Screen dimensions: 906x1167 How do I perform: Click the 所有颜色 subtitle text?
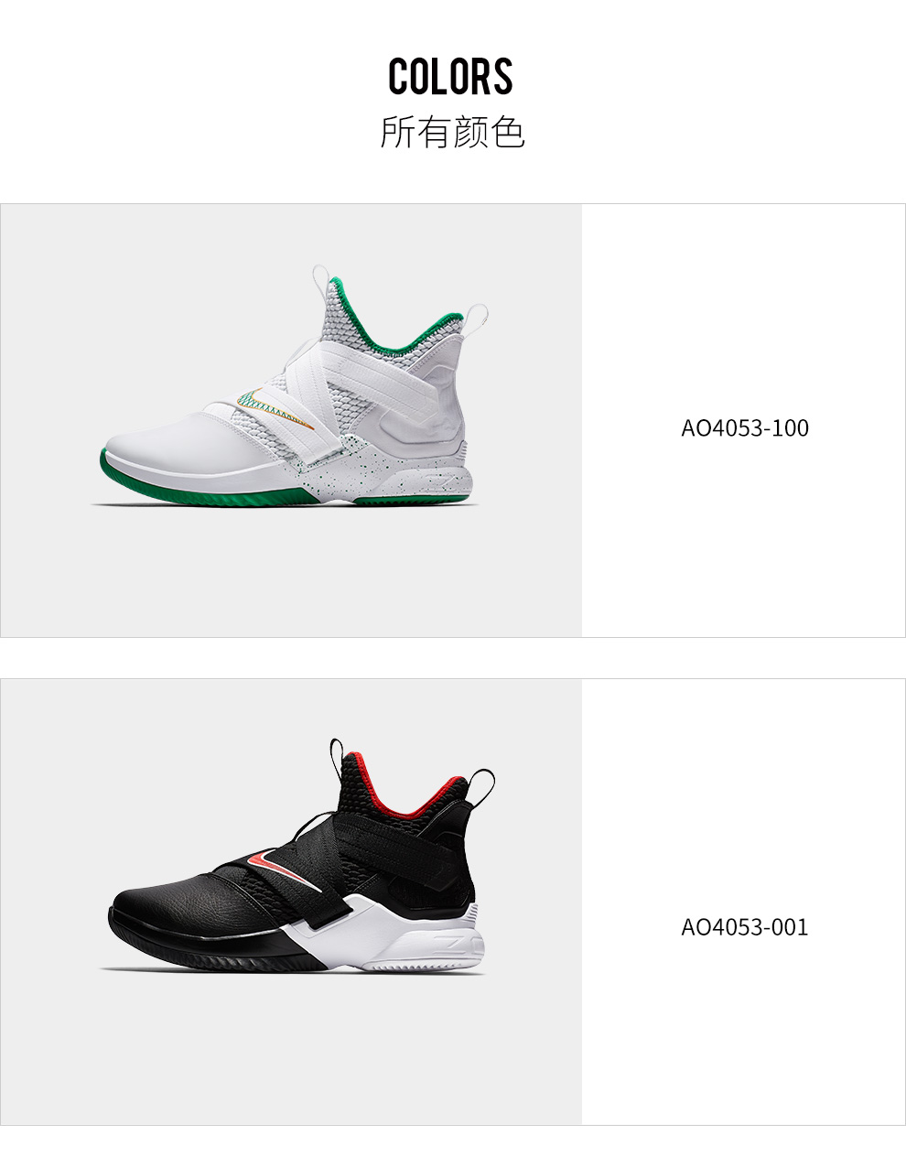(451, 133)
